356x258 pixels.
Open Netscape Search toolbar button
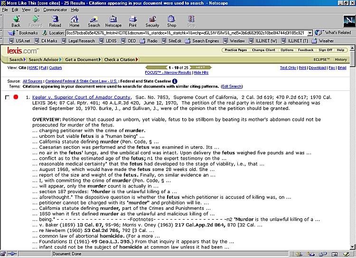pos(94,21)
